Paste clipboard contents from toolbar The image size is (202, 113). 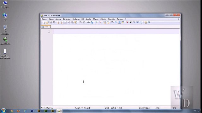[76, 22]
